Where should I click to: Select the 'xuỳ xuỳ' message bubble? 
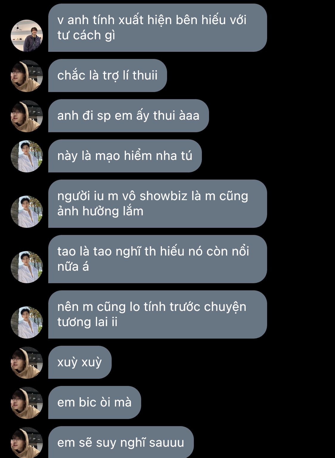(x=80, y=362)
